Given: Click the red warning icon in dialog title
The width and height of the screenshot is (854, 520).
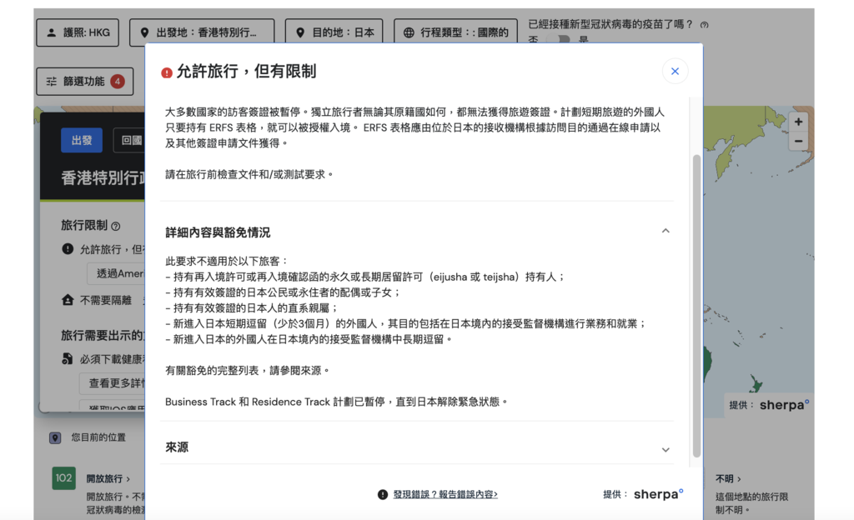Looking at the screenshot, I should [x=167, y=72].
